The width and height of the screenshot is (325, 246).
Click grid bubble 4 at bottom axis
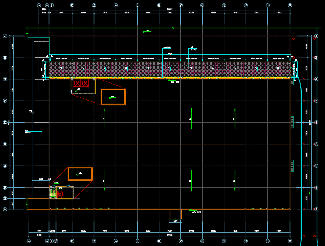[116, 241]
